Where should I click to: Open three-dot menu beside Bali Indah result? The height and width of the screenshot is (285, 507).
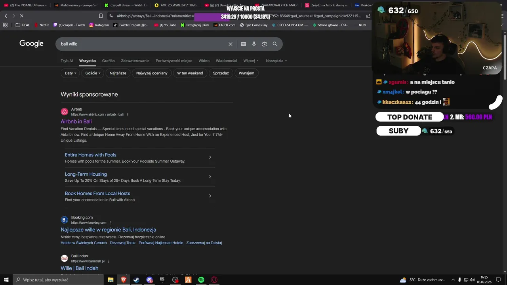[109, 261]
